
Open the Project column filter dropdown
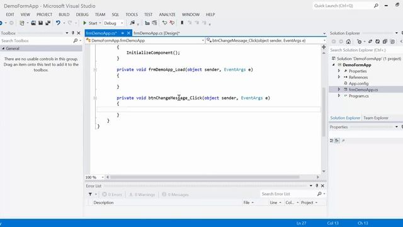(316, 203)
